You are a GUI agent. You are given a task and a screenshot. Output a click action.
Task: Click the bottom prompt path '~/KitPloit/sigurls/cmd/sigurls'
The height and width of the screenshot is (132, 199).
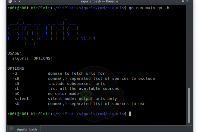pyautogui.click(x=88, y=114)
